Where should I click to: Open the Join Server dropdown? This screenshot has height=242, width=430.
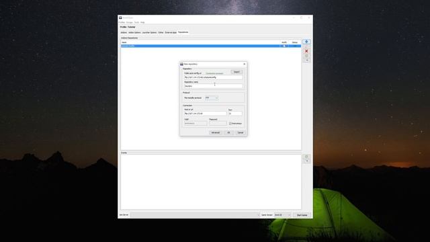195,215
